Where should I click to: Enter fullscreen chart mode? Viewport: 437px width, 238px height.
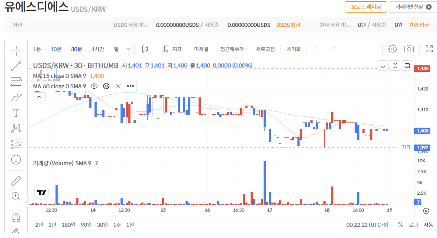429,49
